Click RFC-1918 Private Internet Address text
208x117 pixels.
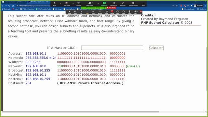(x=90, y=83)
